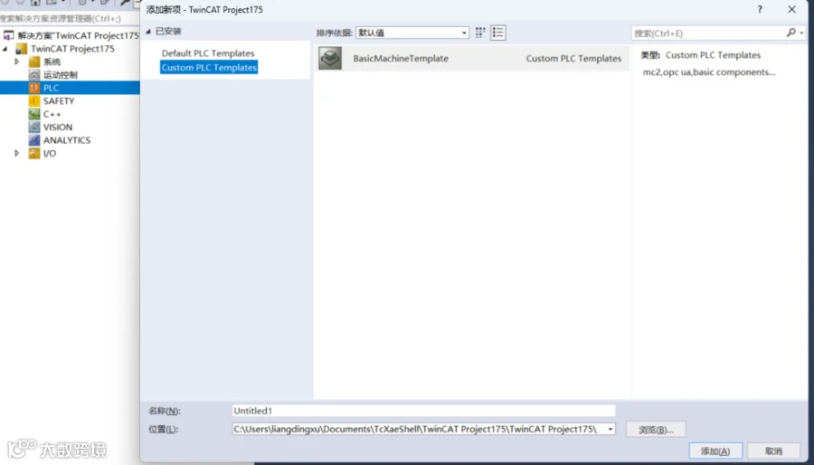The width and height of the screenshot is (814, 465).
Task: Click the mc2,opc ua description text
Action: pyautogui.click(x=708, y=72)
